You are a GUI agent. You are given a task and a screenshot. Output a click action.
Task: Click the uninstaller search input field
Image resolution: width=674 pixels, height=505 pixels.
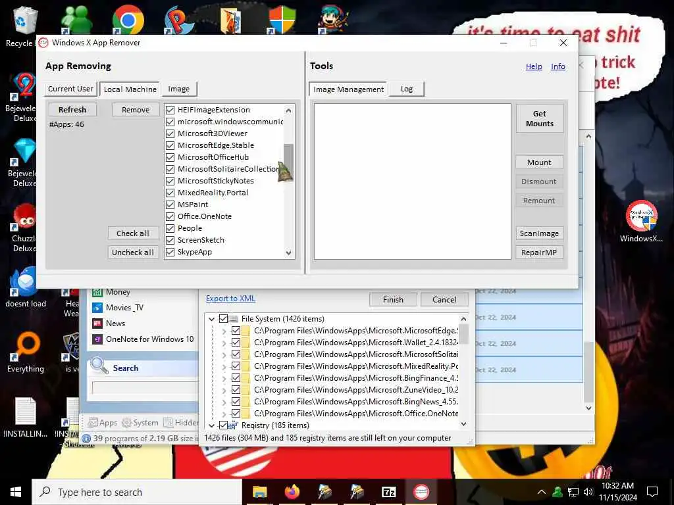coord(144,388)
